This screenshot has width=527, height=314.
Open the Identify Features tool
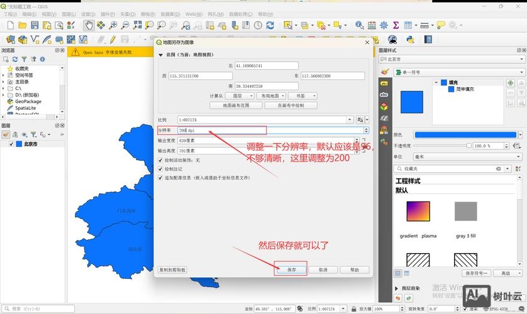coord(359,25)
